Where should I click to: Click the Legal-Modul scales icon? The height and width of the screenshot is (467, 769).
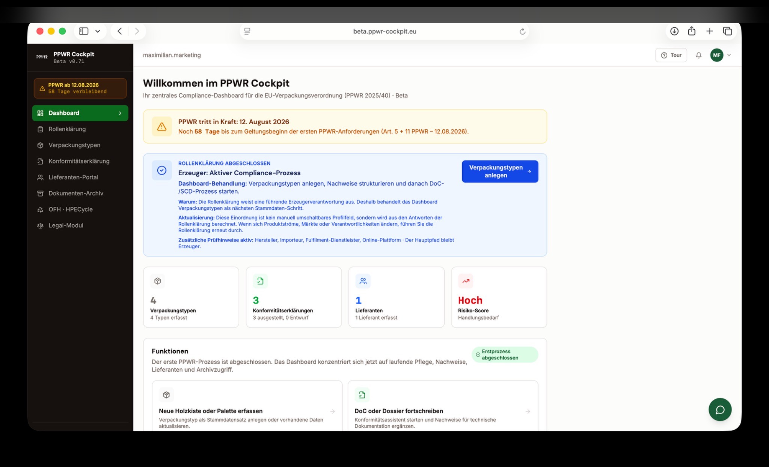[x=40, y=225]
